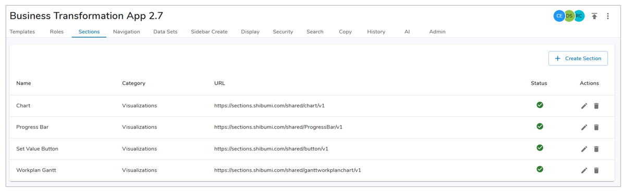This screenshot has height=192, width=624.
Task: Delete the Workplan Gantt section
Action: [x=596, y=170]
